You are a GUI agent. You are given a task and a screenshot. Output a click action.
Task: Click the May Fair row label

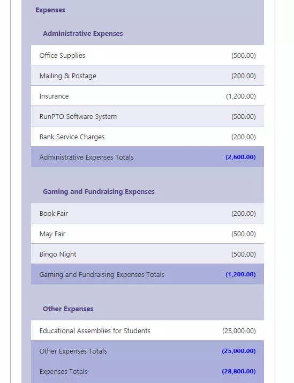(x=52, y=234)
